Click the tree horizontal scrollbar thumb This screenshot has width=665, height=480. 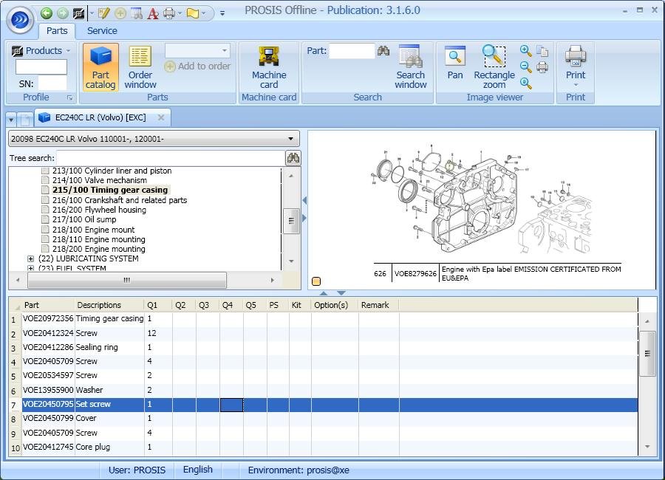[127, 280]
